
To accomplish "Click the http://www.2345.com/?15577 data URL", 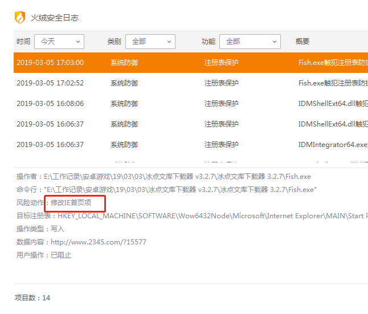I will point(99,242).
